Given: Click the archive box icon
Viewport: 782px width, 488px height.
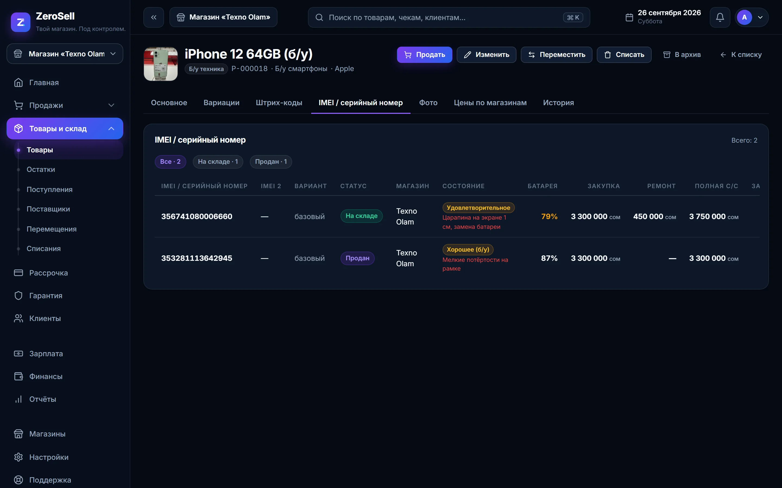Looking at the screenshot, I should pos(667,55).
